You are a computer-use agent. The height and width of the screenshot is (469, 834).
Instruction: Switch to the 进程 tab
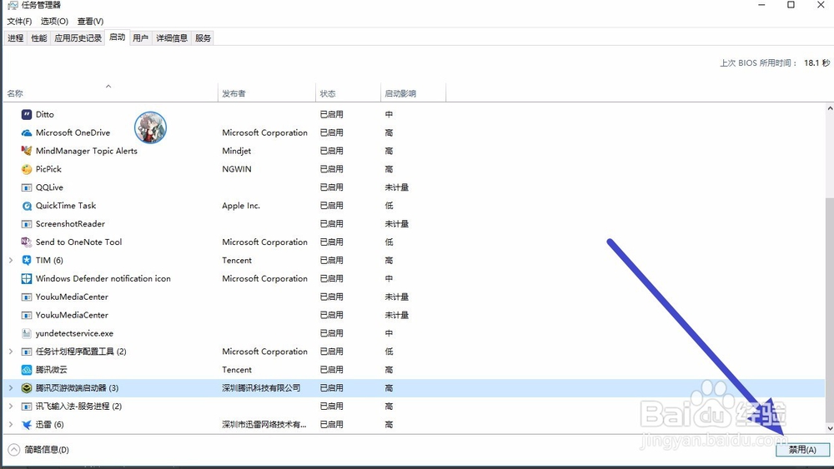click(x=15, y=38)
